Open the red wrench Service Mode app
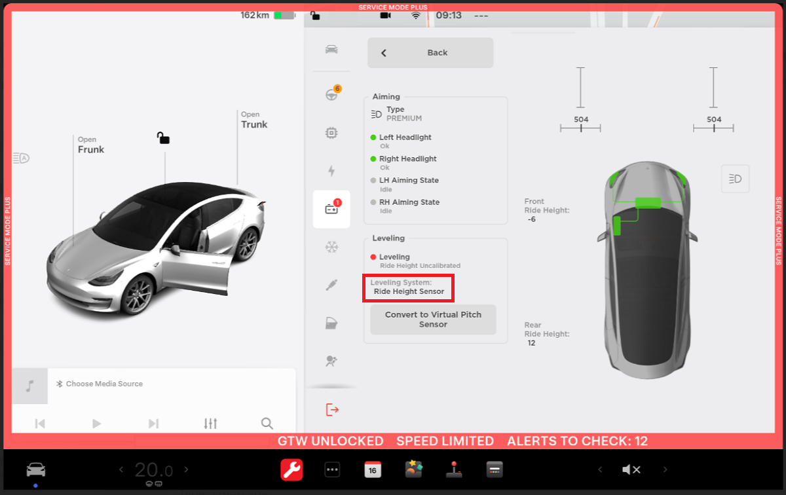The image size is (786, 495). [x=291, y=469]
